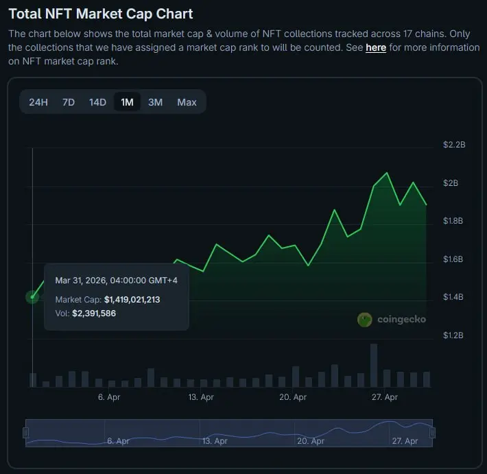Click the $2.2B y-axis label
The image size is (487, 474).
pyautogui.click(x=454, y=145)
